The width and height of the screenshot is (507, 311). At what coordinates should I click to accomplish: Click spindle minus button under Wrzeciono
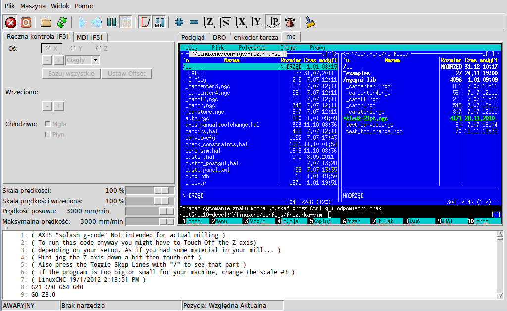point(47,106)
